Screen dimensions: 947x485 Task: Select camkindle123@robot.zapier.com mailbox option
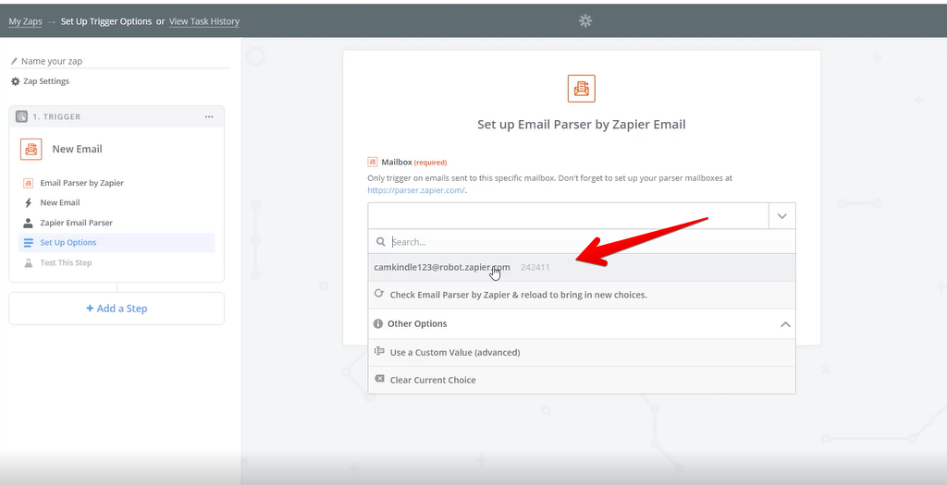coord(582,267)
